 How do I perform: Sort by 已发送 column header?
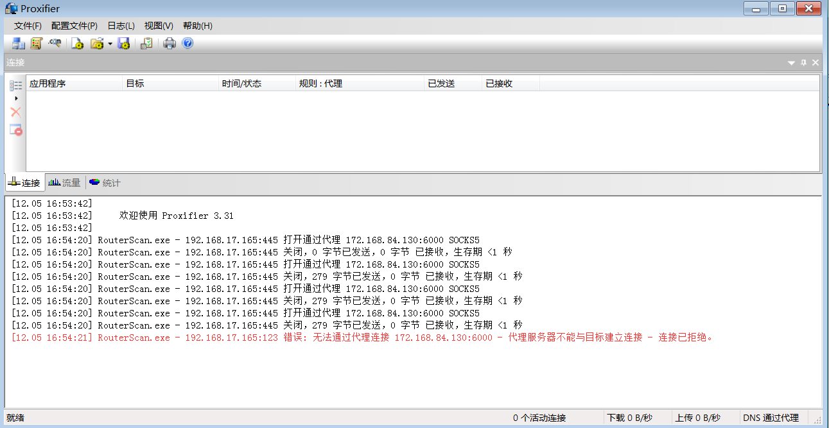(x=453, y=83)
